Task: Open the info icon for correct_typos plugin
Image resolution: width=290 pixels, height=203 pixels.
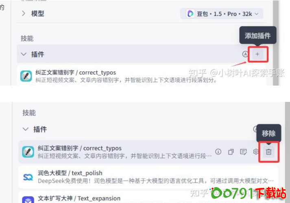Action: pyautogui.click(x=218, y=152)
